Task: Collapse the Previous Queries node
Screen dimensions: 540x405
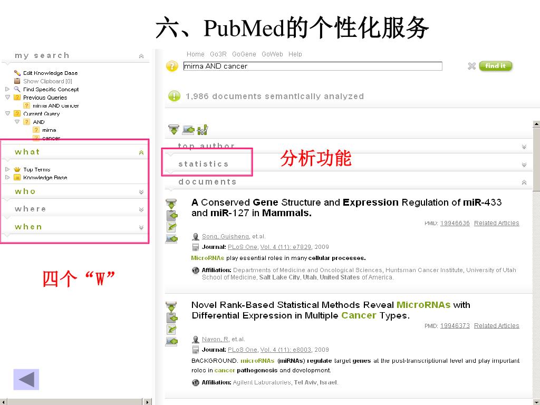Action: pos(7,98)
